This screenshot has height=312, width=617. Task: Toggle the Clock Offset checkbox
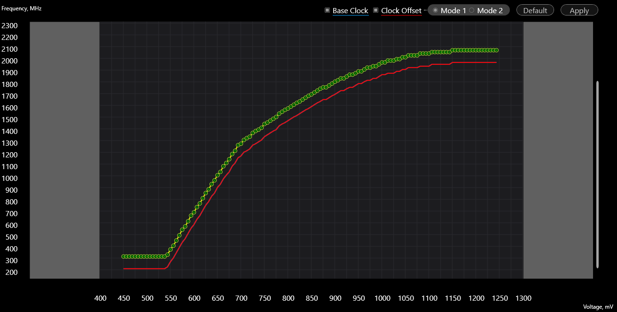point(376,10)
